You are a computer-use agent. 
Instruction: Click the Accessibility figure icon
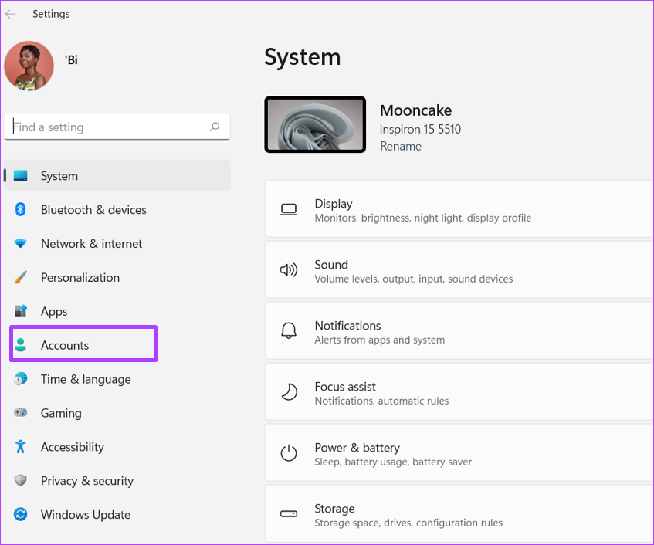coord(20,447)
